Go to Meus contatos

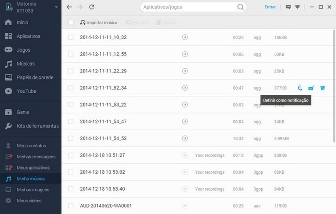(31, 146)
